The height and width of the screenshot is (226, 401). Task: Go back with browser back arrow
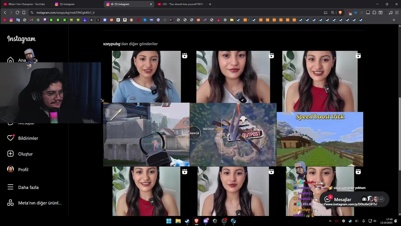pos(5,13)
